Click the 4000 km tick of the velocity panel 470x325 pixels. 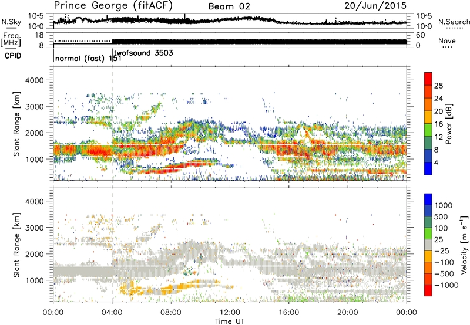pos(36,201)
